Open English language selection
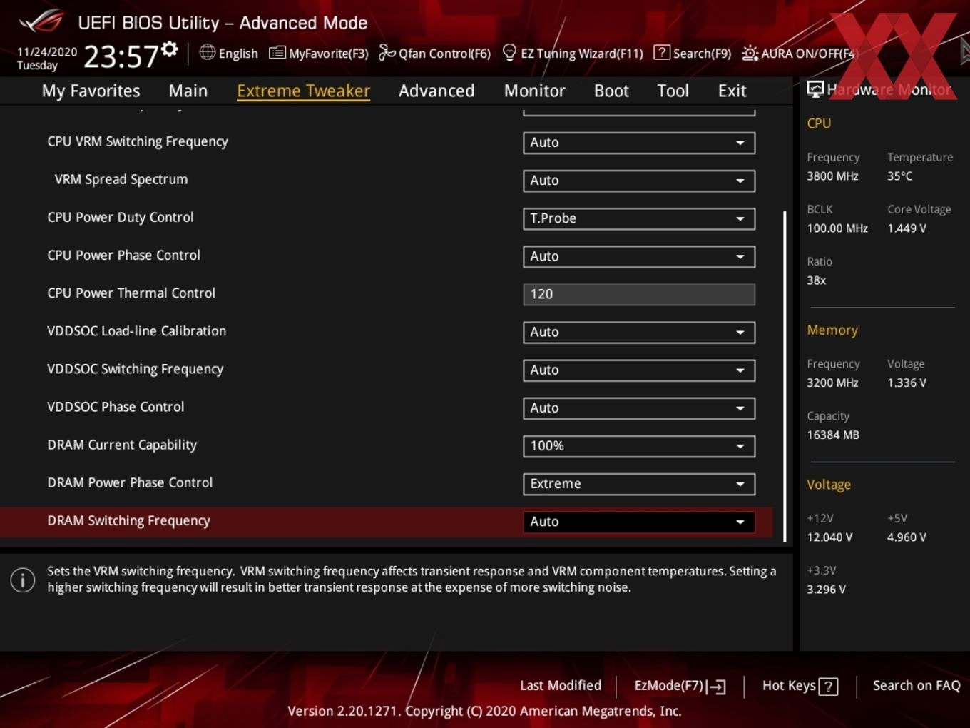Image resolution: width=970 pixels, height=728 pixels. [238, 54]
